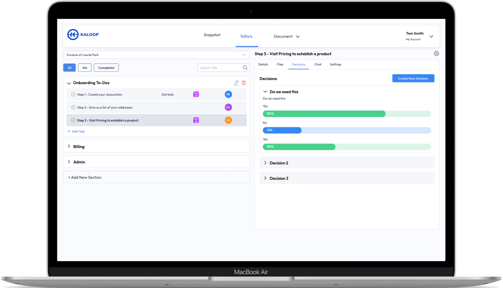Click the purple image icon on Step 1 row
The image size is (503, 288).
tap(196, 94)
